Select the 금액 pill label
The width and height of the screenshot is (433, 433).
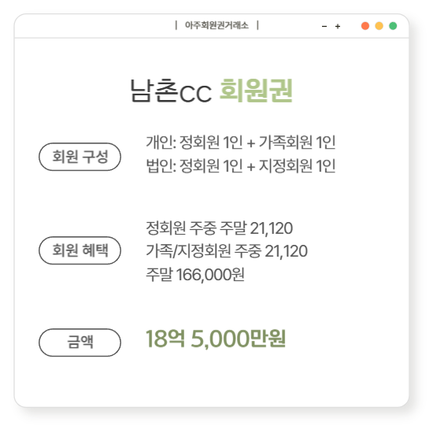(80, 342)
